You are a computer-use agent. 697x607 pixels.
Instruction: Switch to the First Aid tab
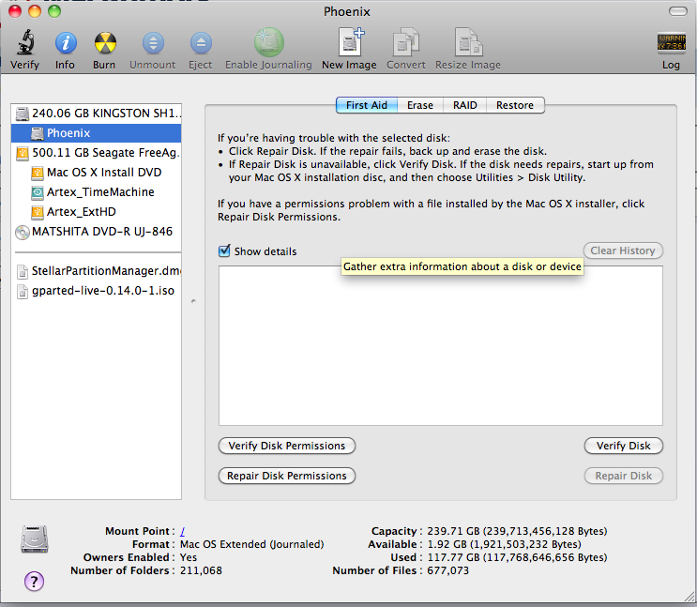click(x=367, y=105)
